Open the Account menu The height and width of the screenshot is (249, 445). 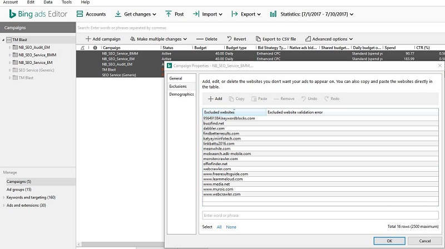pos(10,2)
